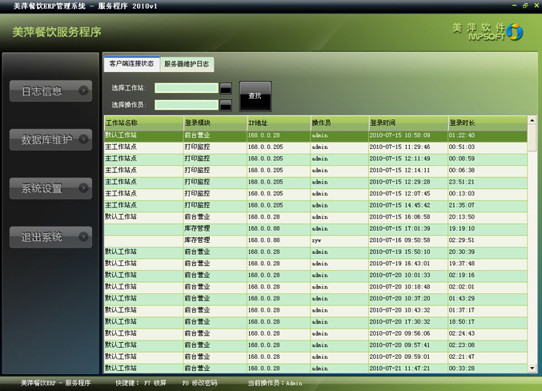Click the F7 锁屏 shortcut in status bar
The height and width of the screenshot is (391, 542).
155,383
